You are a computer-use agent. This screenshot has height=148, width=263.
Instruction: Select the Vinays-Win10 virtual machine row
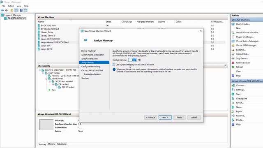[46, 49]
